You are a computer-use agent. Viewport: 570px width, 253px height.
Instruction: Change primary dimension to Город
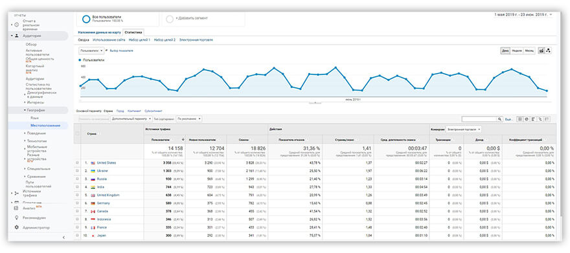point(120,111)
